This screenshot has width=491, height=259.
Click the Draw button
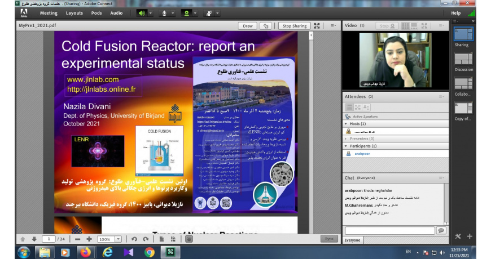247,26
